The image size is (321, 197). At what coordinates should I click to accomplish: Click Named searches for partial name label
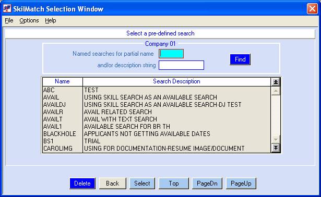[x=113, y=54]
